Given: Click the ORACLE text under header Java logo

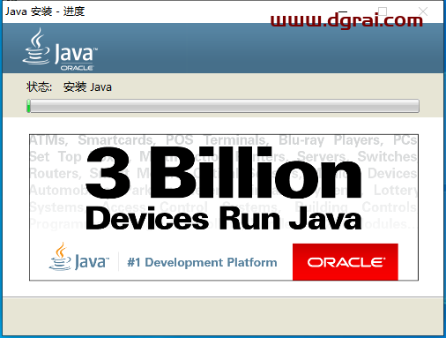Looking at the screenshot, I should [x=77, y=68].
